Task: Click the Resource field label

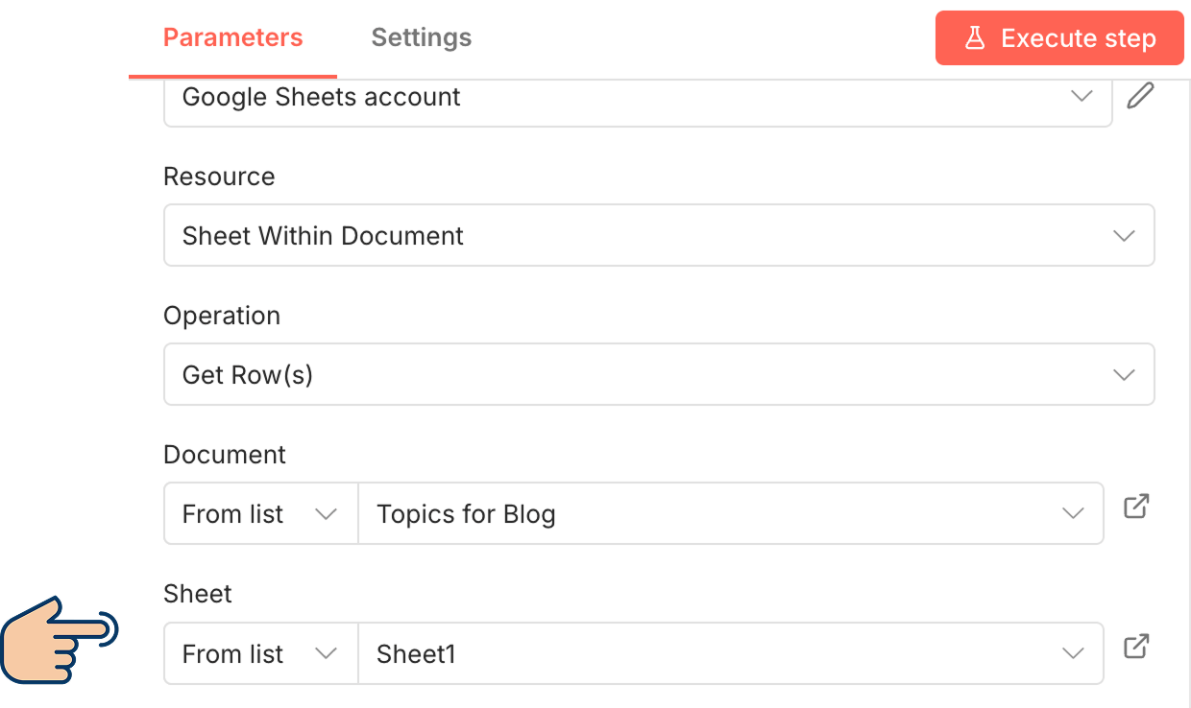Action: [x=219, y=177]
